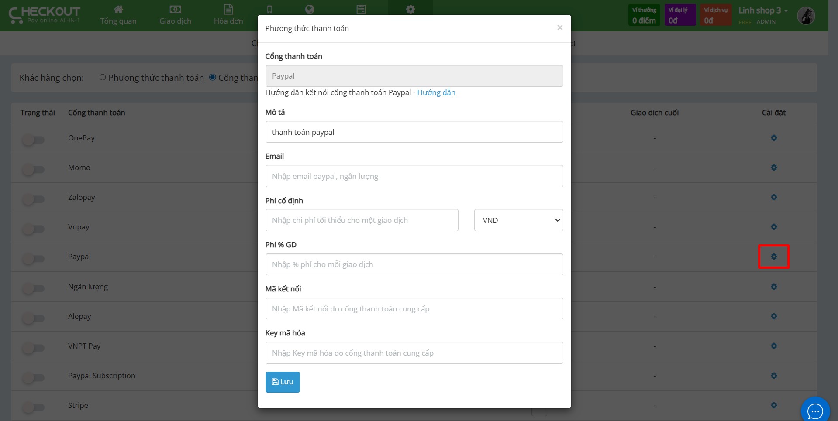Open Paypal gateway settings gear
The image size is (838, 421).
773,257
